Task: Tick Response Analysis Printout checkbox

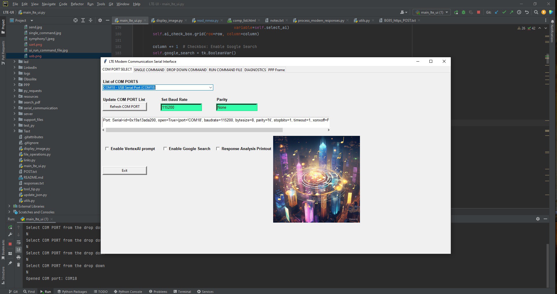Action: [x=218, y=149]
